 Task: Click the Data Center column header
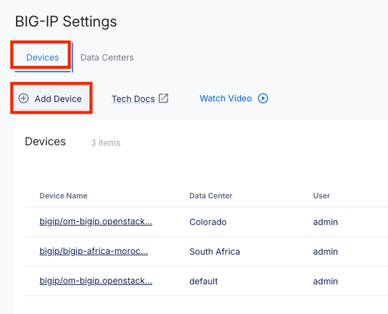coord(211,196)
